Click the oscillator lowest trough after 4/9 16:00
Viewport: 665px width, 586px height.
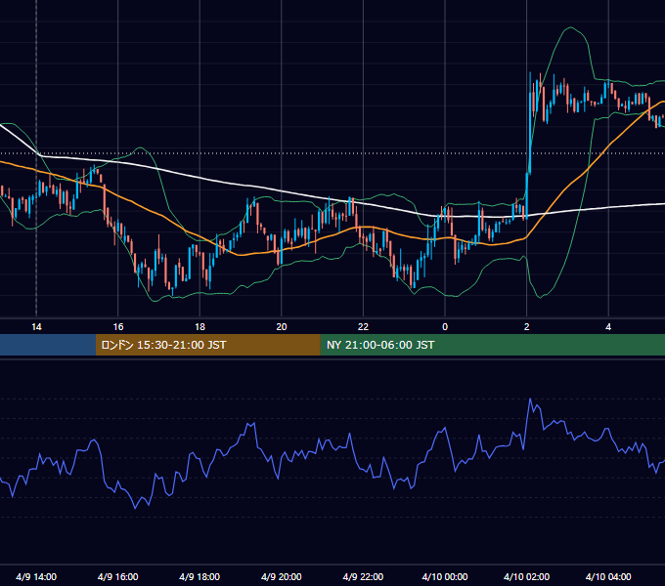pos(135,508)
